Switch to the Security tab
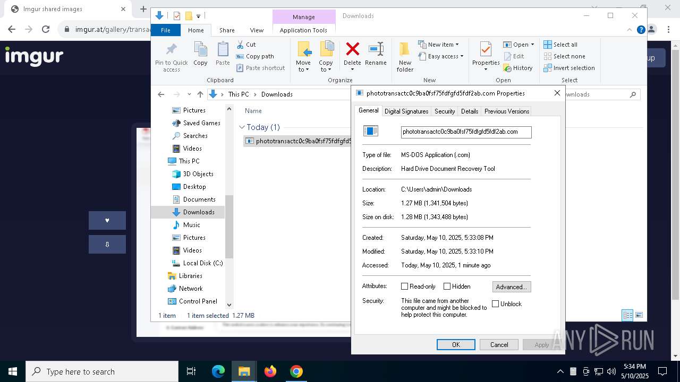Screen dimensions: 680x382 click(x=445, y=111)
